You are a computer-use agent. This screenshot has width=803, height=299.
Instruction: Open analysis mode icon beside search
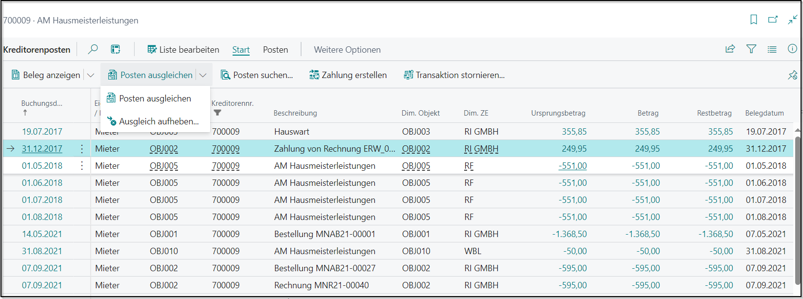point(116,49)
